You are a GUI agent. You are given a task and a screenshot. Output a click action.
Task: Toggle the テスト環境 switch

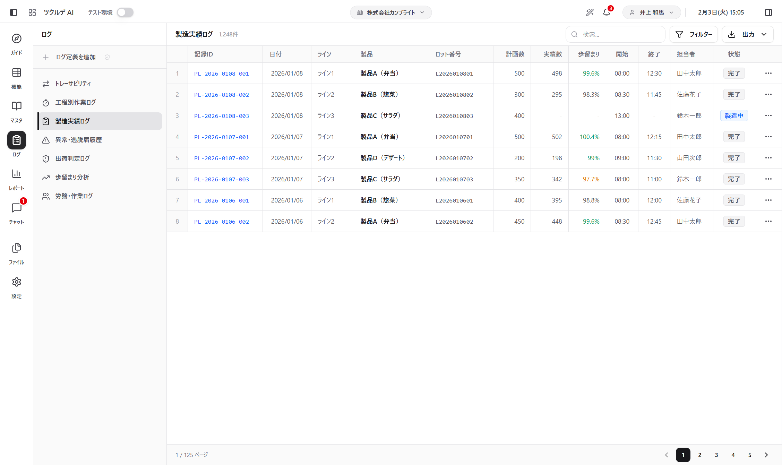[125, 12]
